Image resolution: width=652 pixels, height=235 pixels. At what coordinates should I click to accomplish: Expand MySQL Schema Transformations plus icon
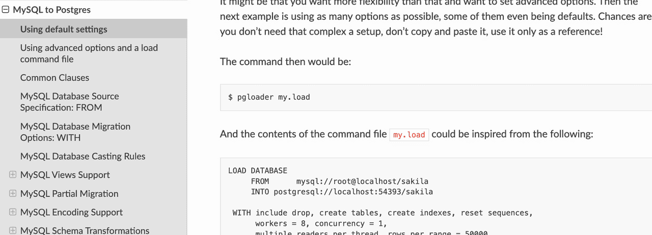point(13,230)
